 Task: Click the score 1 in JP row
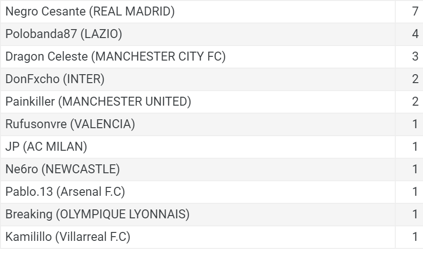(x=415, y=146)
